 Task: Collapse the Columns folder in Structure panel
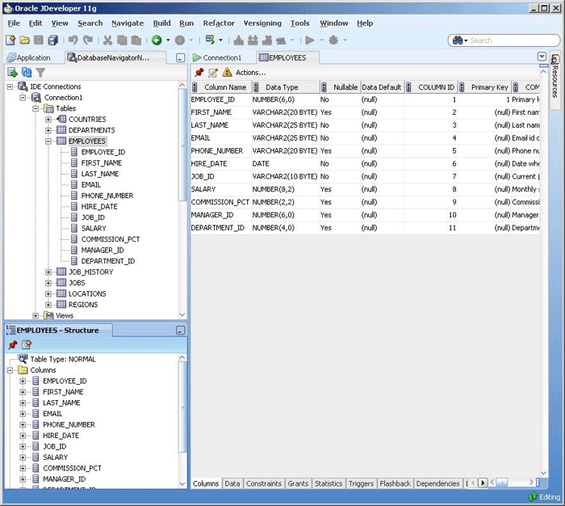click(x=10, y=370)
